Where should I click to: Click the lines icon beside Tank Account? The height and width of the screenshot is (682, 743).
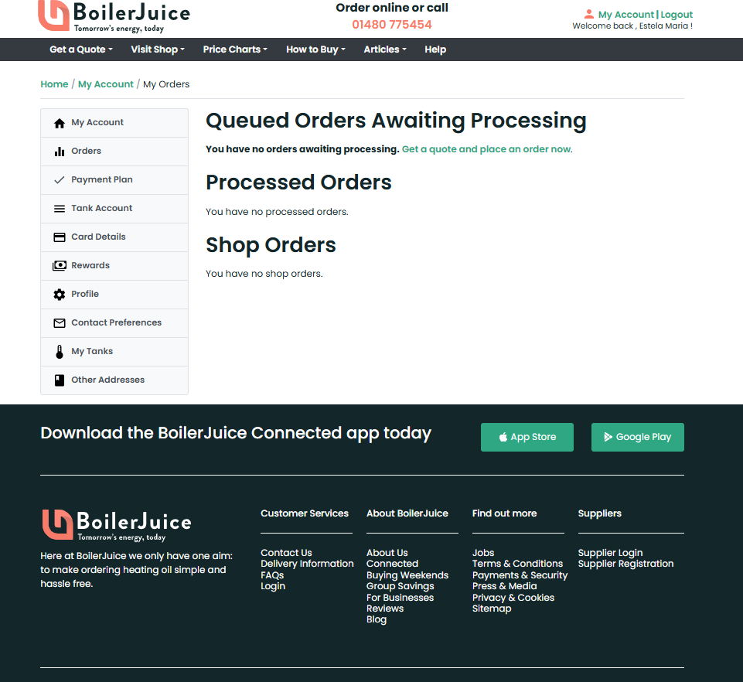pyautogui.click(x=60, y=209)
